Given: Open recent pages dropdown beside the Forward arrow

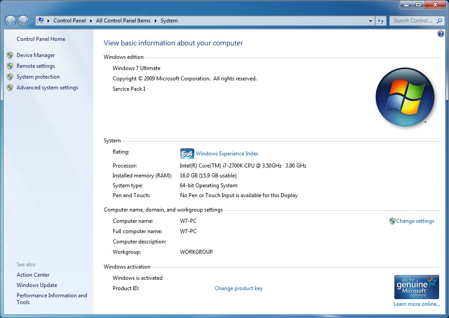Looking at the screenshot, I should 32,21.
